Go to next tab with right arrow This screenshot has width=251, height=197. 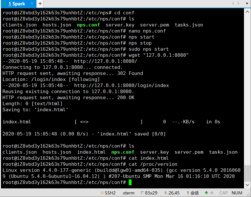[239, 4]
